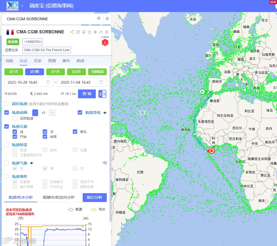Toggle the 航速变化 checkbox
The width and height of the screenshot is (277, 246).
pyautogui.click(x=80, y=112)
